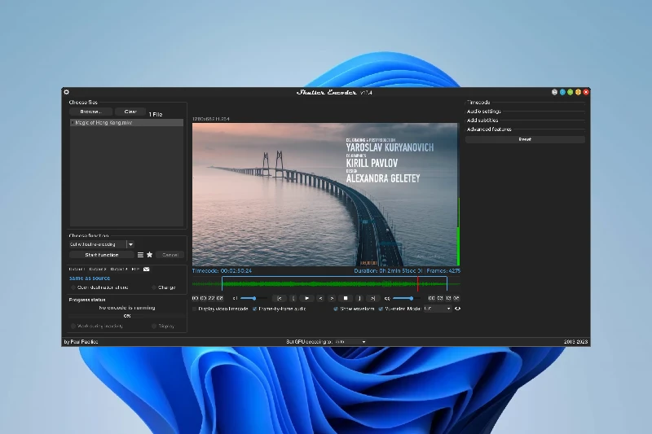This screenshot has width=652, height=434.
Task: Click the Start function button
Action: pyautogui.click(x=102, y=255)
